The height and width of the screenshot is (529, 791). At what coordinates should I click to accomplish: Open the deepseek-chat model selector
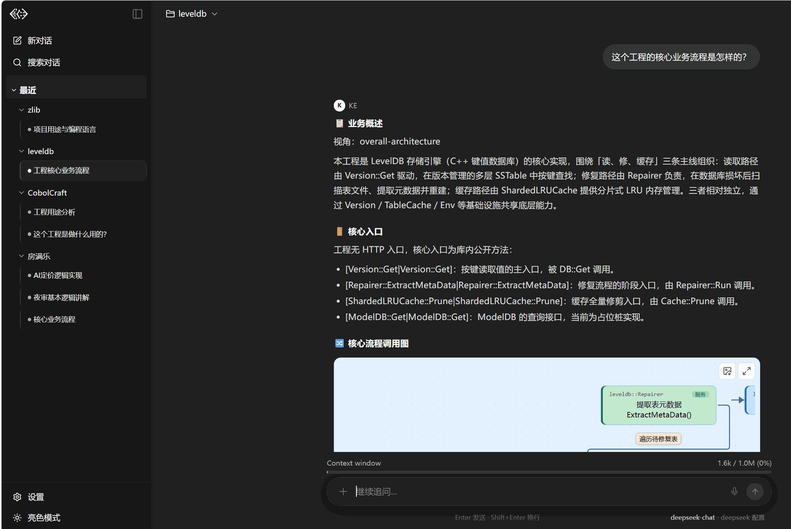click(x=693, y=517)
